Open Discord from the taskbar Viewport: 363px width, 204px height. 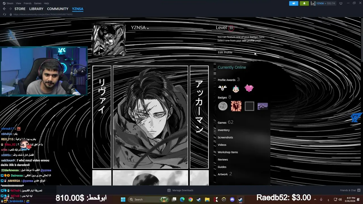pyautogui.click(x=232, y=199)
